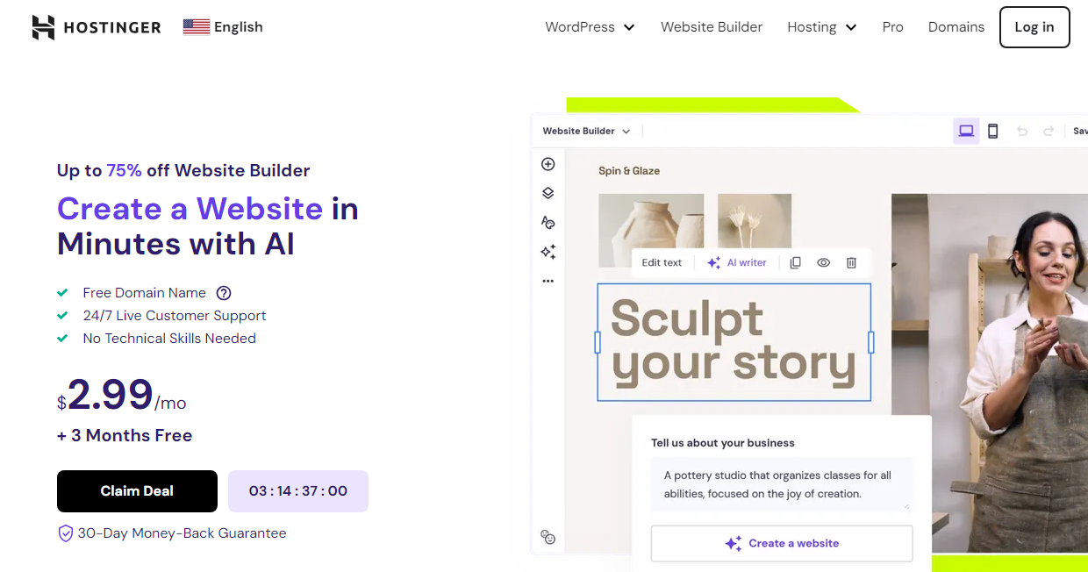This screenshot has width=1088, height=572.
Task: Open the Hosting menu
Action: pos(821,27)
